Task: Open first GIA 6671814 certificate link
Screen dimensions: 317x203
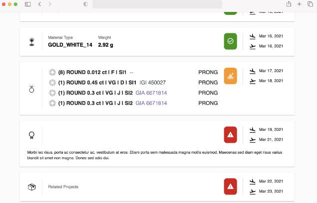Action: point(151,93)
